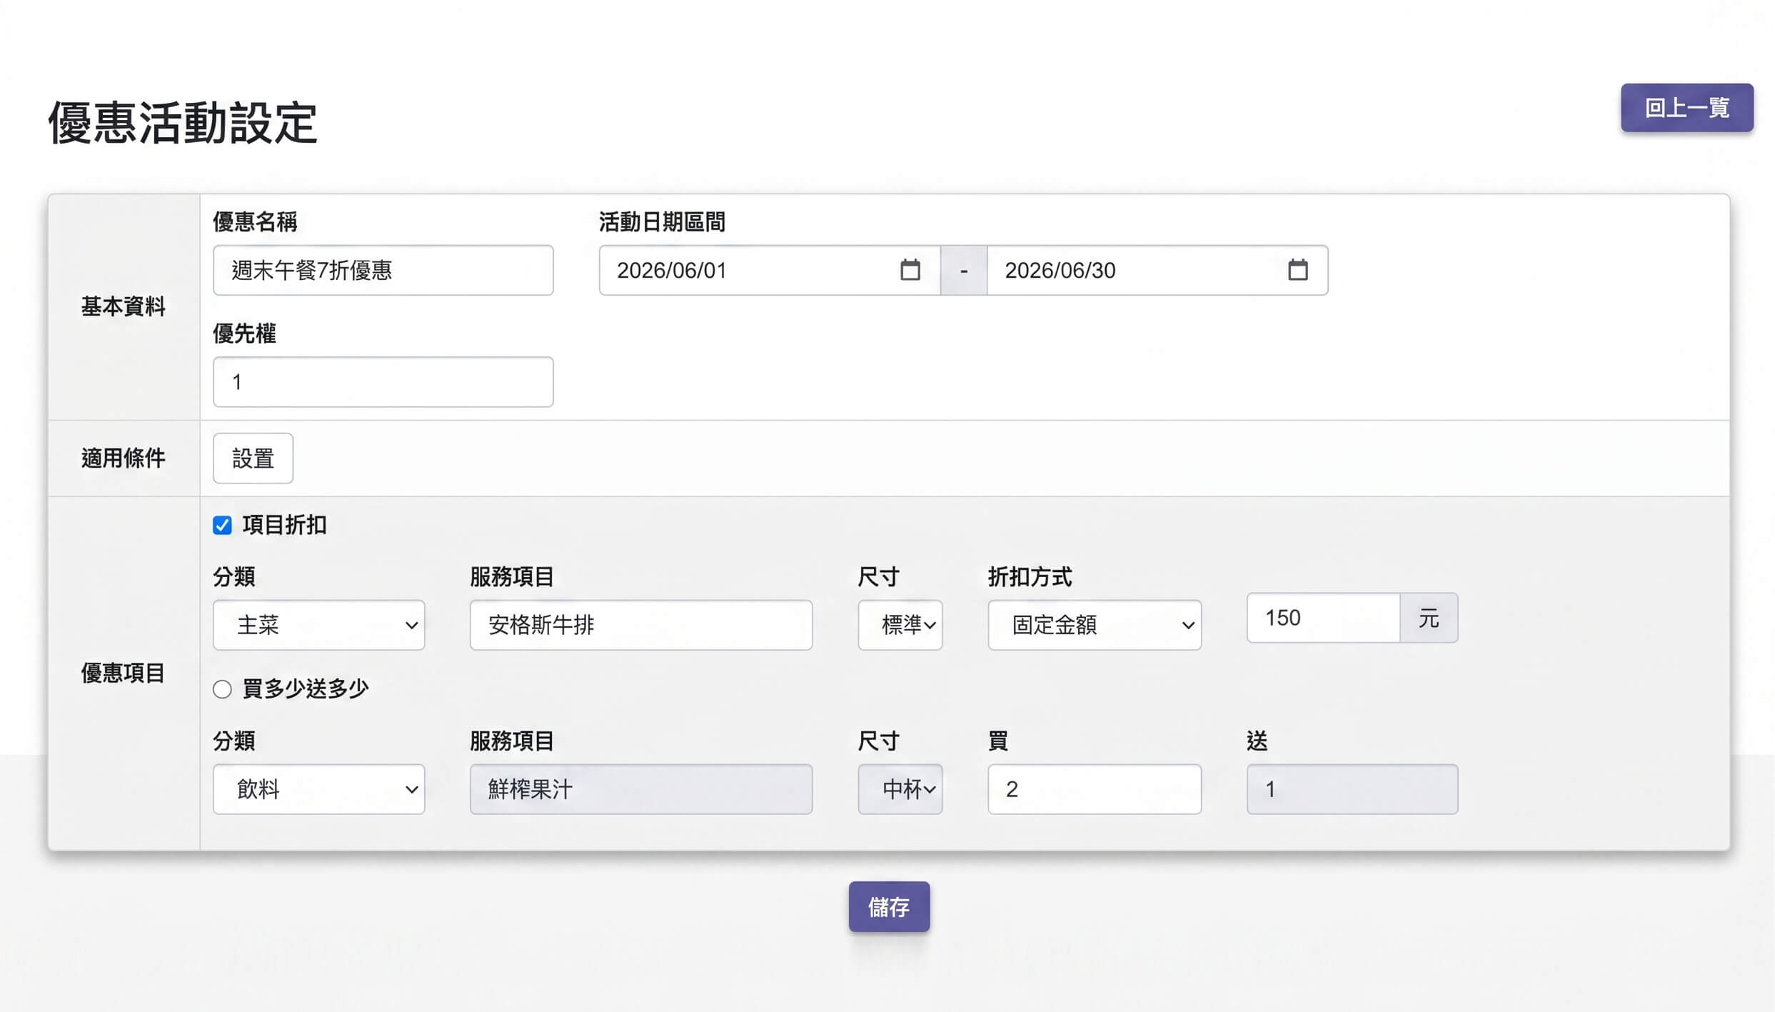Click the 優先權 priority field
The height and width of the screenshot is (1012, 1775).
click(x=383, y=381)
